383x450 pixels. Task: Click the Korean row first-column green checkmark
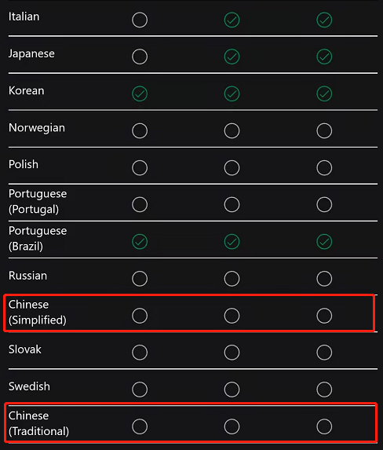[x=140, y=93]
